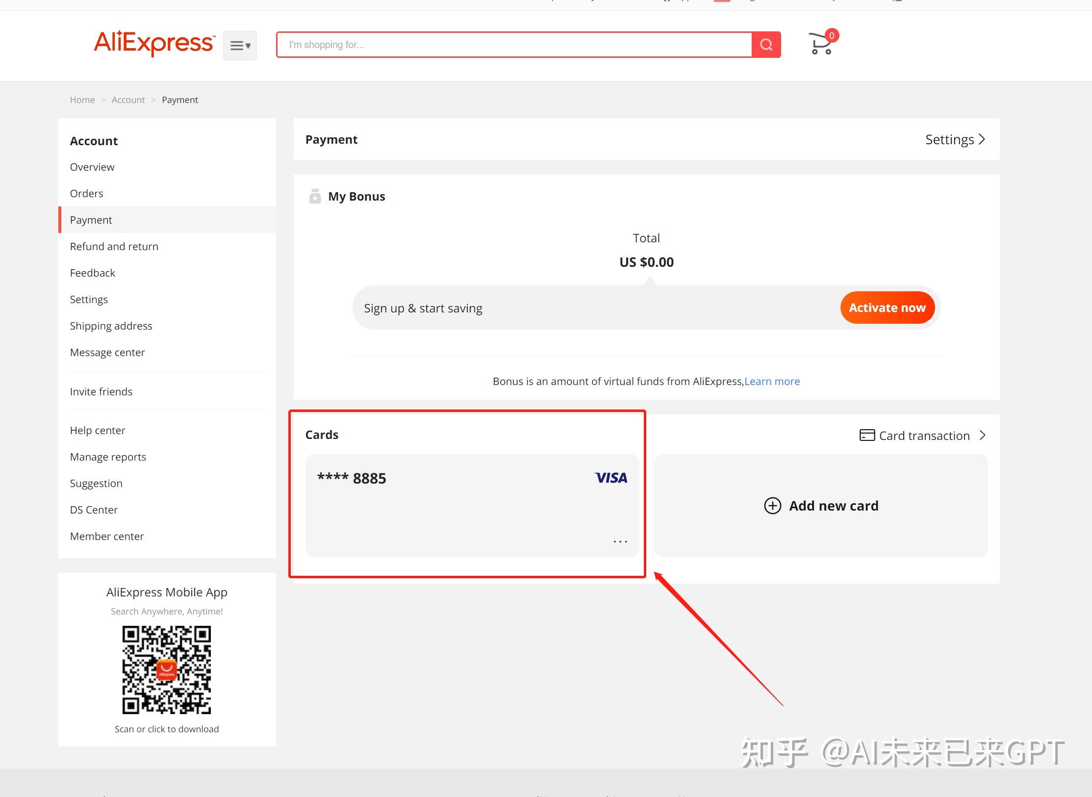
Task: Click the mobile app QR code
Action: [x=167, y=670]
